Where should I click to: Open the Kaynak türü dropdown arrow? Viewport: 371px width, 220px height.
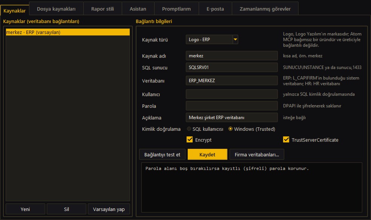tap(235, 40)
